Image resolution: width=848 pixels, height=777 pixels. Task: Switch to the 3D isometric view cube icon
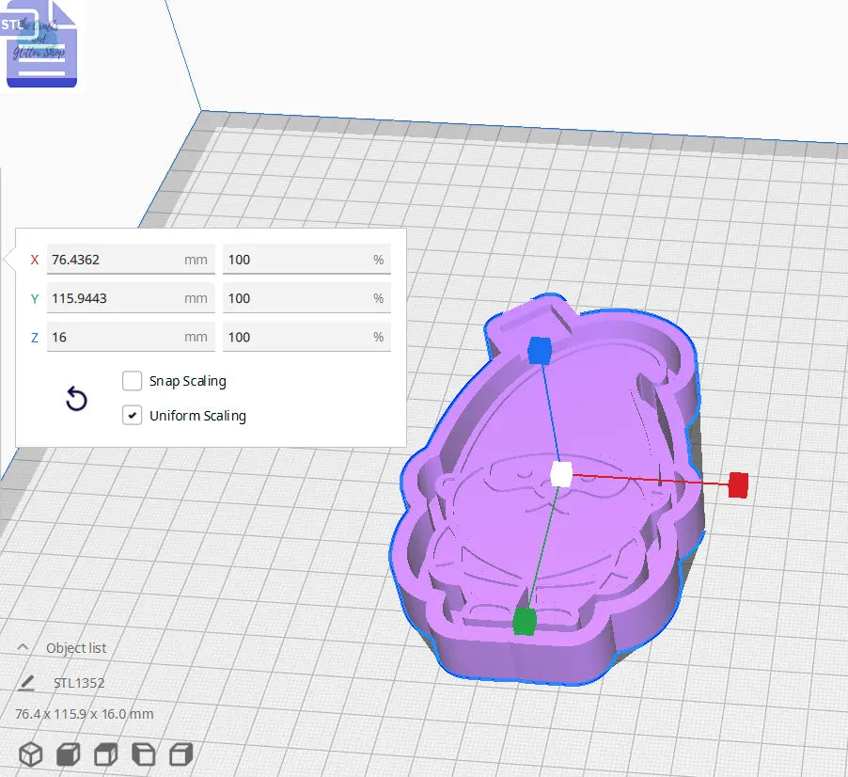coord(30,753)
